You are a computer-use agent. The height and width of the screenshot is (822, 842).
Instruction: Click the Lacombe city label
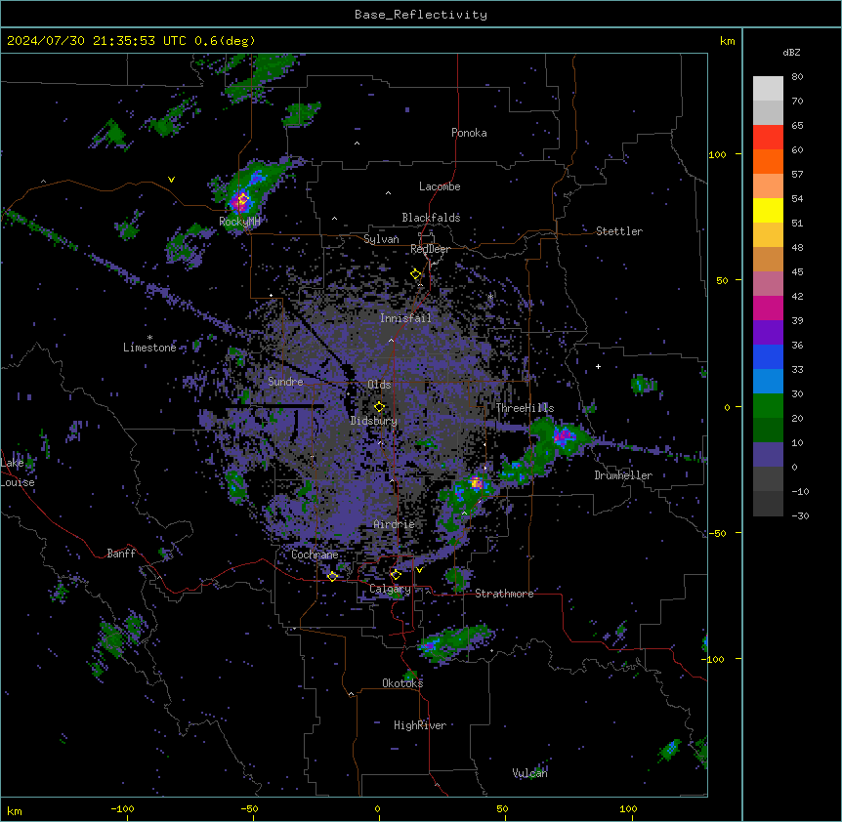click(x=440, y=186)
